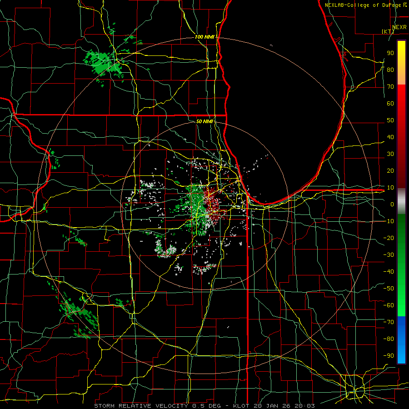
Task: Select the '40' value on velocity scale
Action: click(x=390, y=137)
